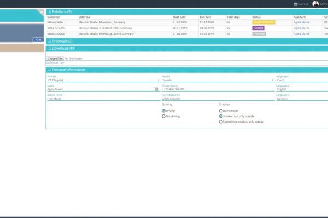The height and width of the screenshot is (218, 328).
Task: Select Sometimes smokes, only outside option
Action: click(221, 122)
